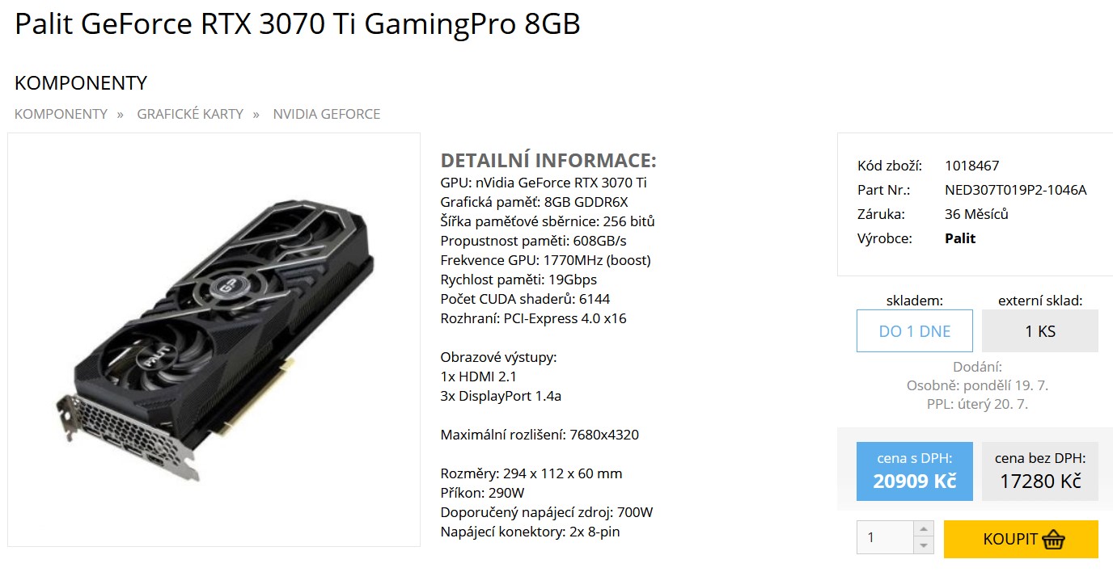Click the quantity input field
Viewport: 1113px width, 572px height.
(x=885, y=538)
